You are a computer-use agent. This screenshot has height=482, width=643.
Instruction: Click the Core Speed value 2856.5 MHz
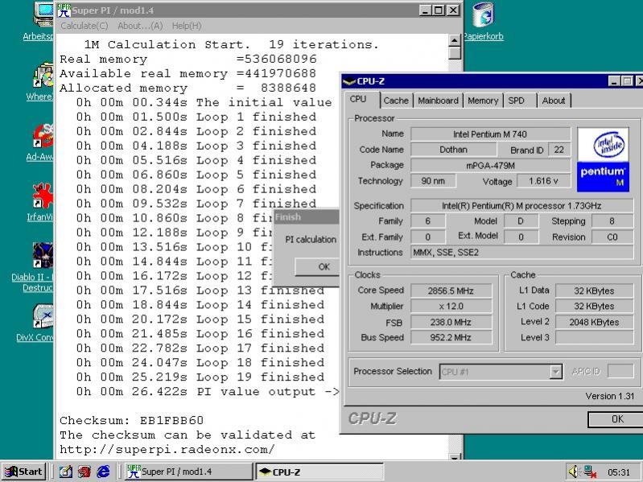coord(451,290)
